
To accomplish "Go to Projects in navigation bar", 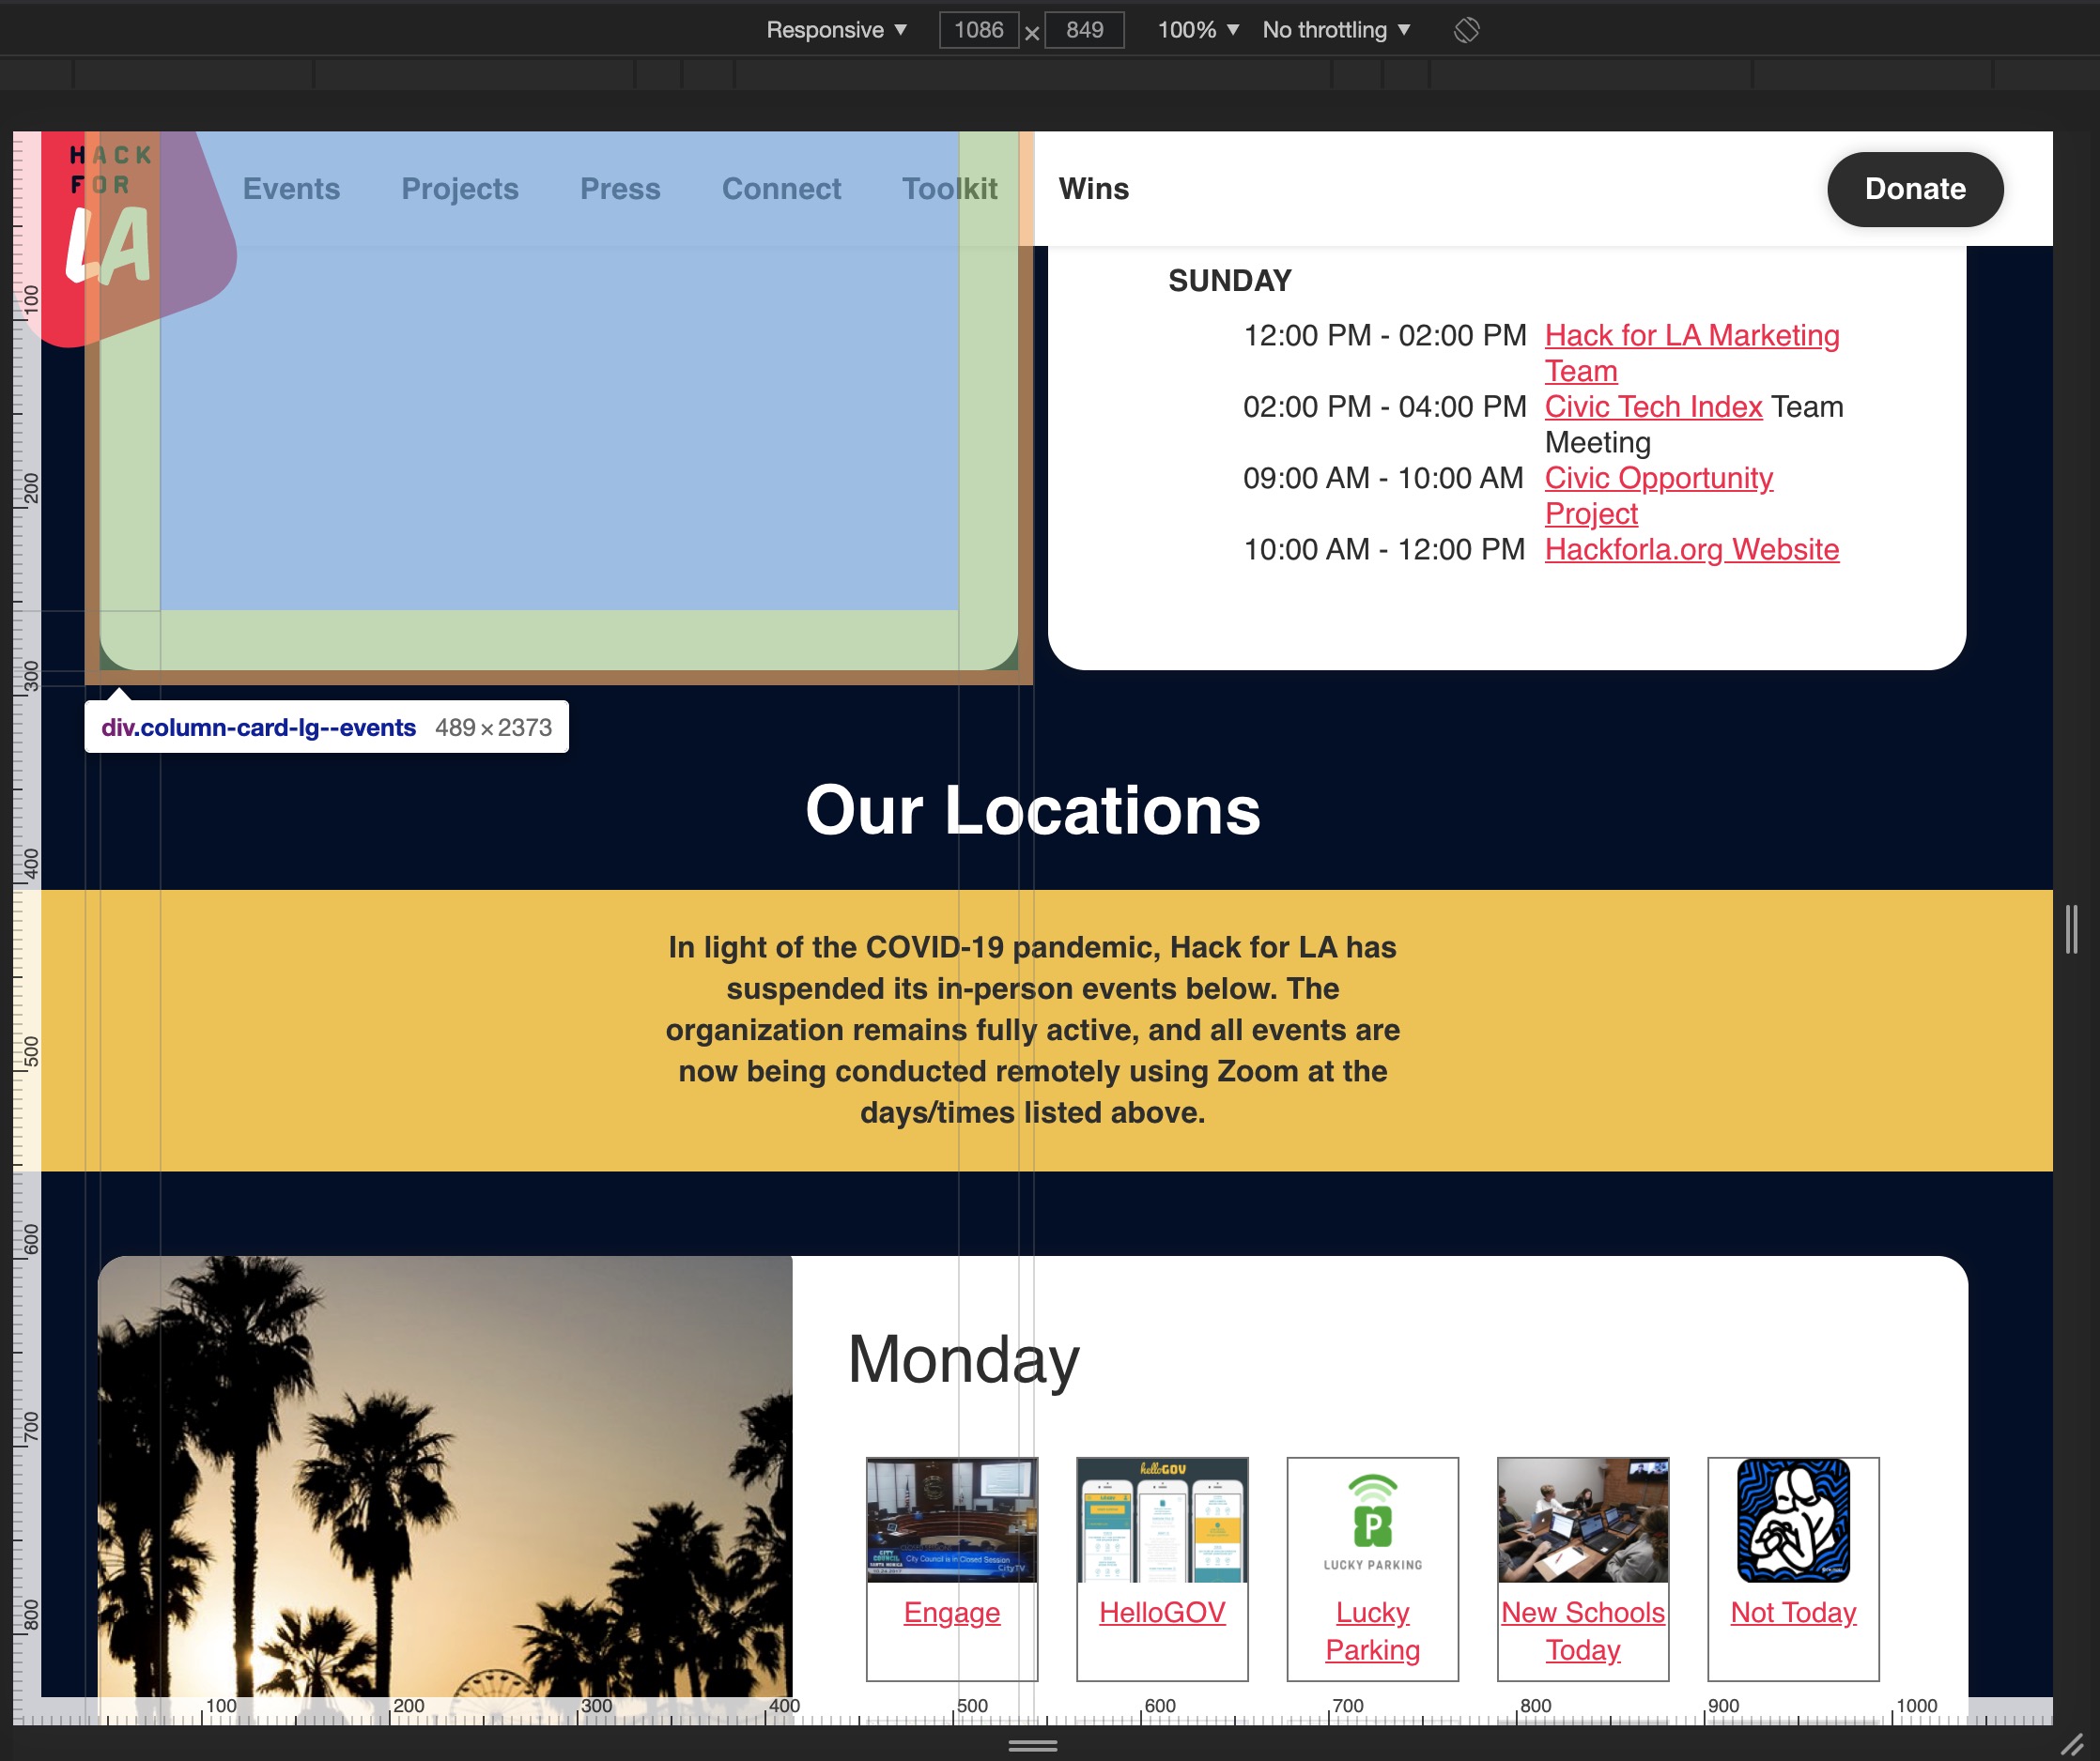I will pyautogui.click(x=460, y=189).
